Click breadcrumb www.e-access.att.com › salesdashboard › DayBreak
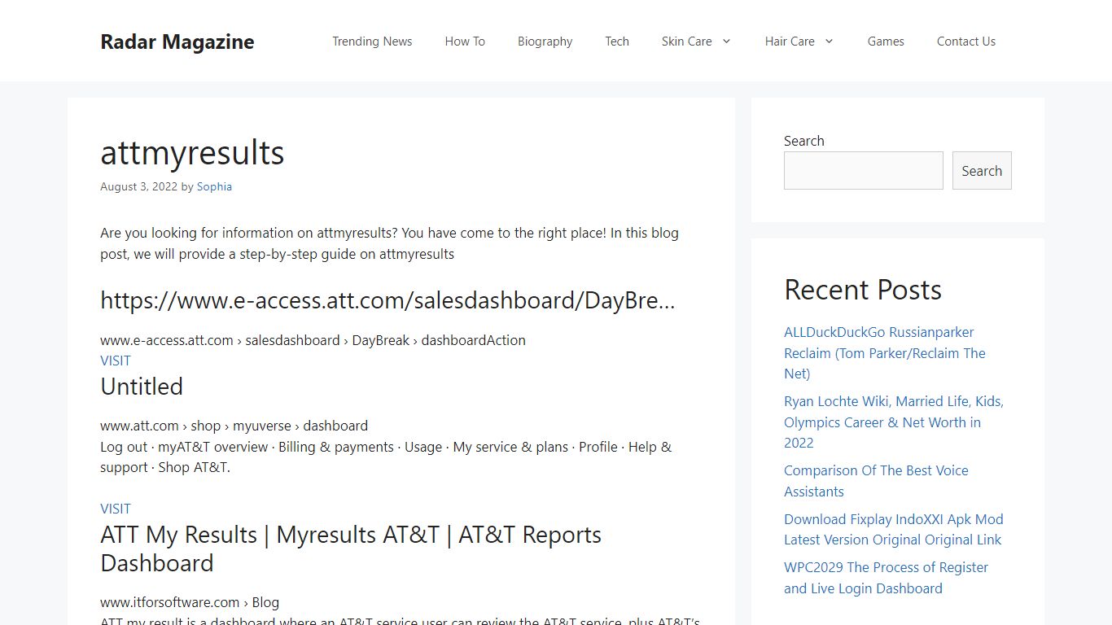Screen dimensions: 1112x625 [x=313, y=340]
